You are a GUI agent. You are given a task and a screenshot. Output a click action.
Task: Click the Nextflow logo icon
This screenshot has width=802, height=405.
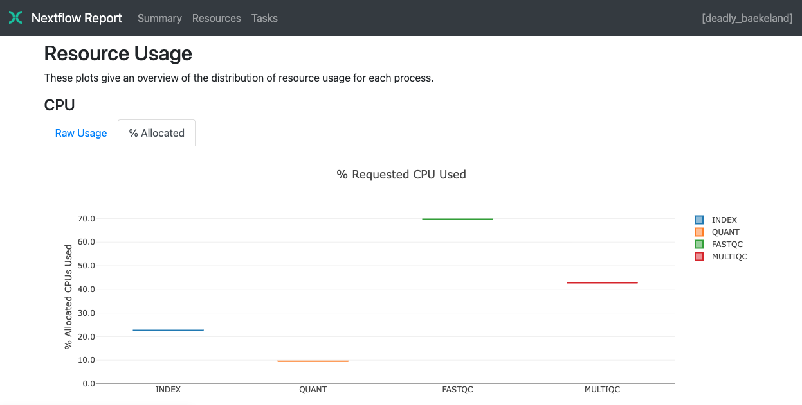coord(15,18)
